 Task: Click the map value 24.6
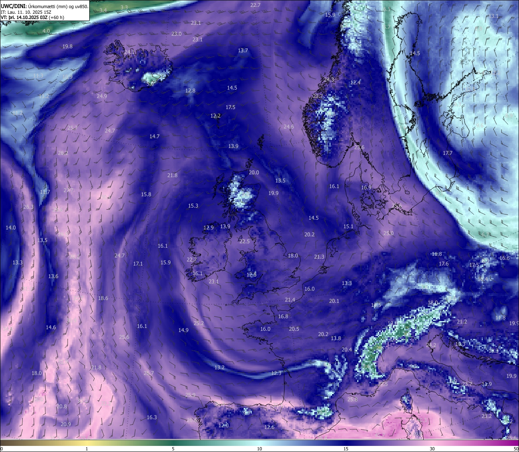click(288, 126)
